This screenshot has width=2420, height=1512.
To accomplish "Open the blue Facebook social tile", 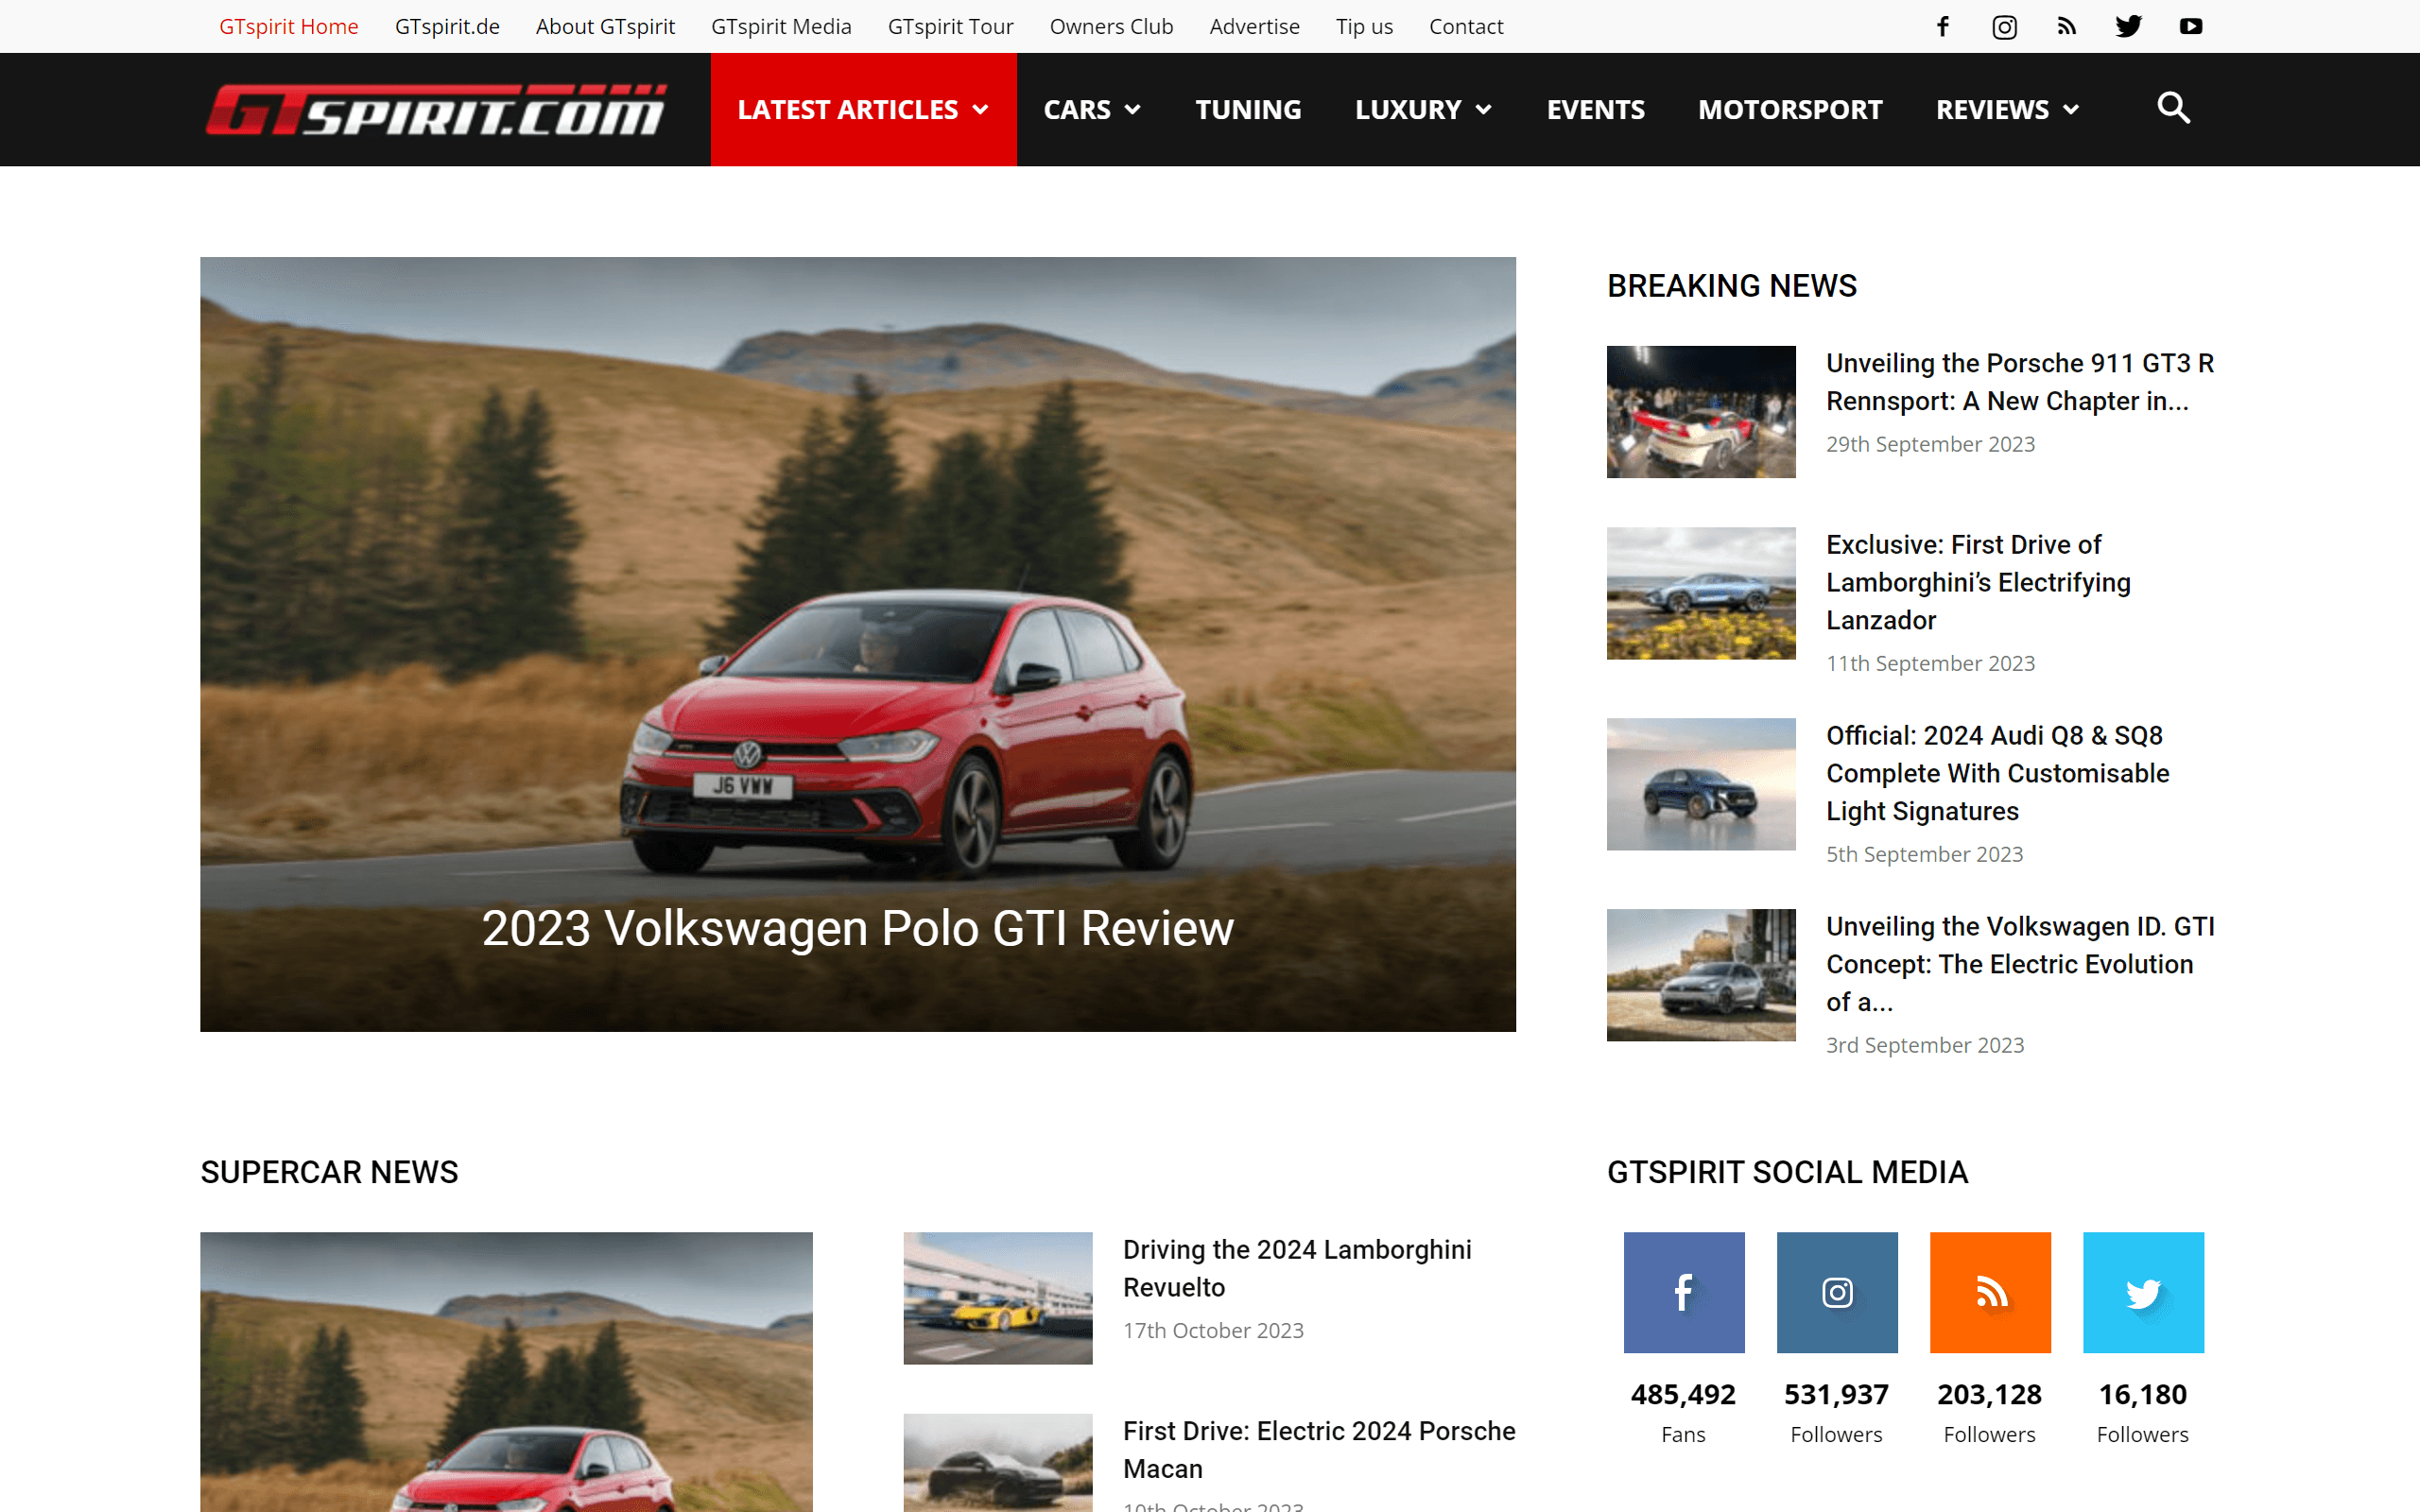I will click(x=1684, y=1292).
